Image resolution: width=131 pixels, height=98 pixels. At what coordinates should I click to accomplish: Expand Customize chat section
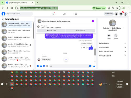(x=112, y=43)
